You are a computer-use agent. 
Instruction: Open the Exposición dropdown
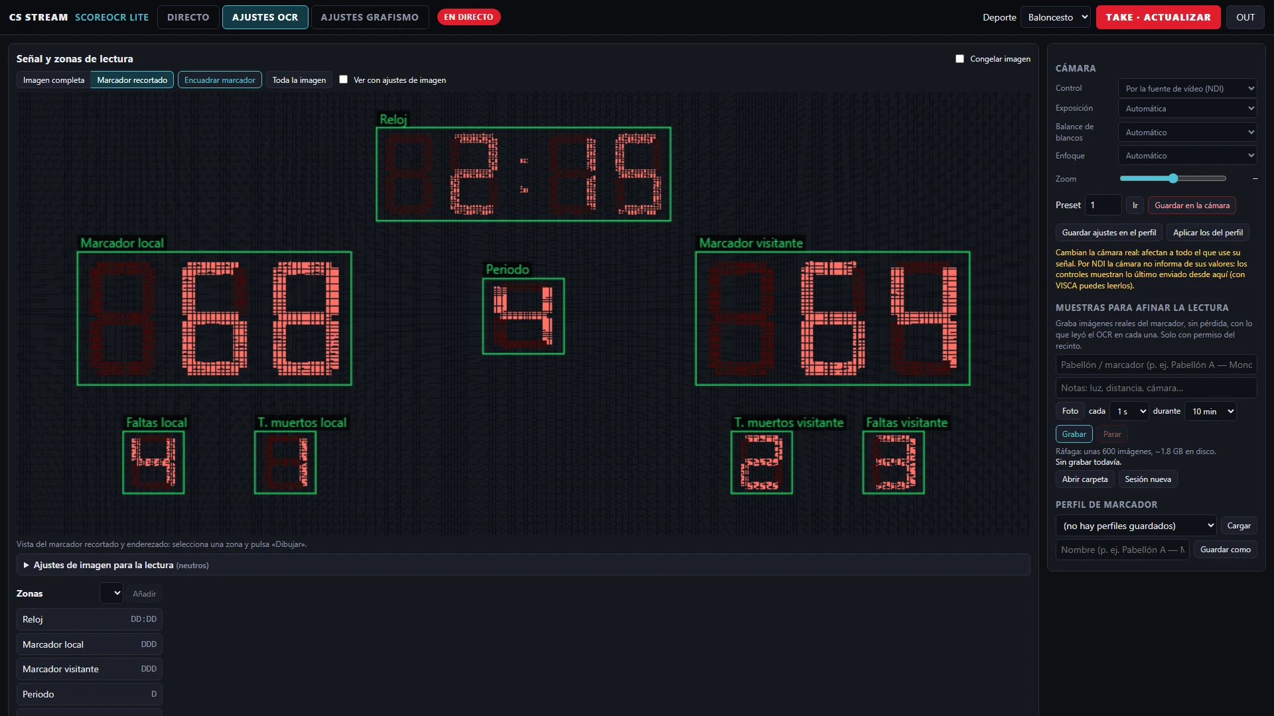[x=1187, y=108]
